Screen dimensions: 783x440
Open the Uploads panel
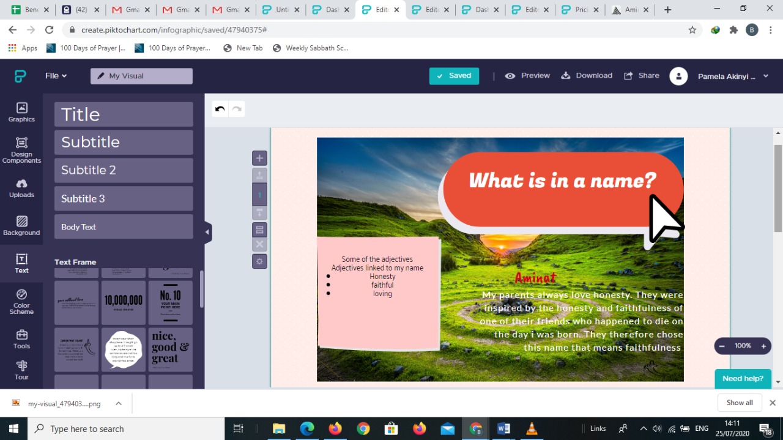tap(21, 188)
